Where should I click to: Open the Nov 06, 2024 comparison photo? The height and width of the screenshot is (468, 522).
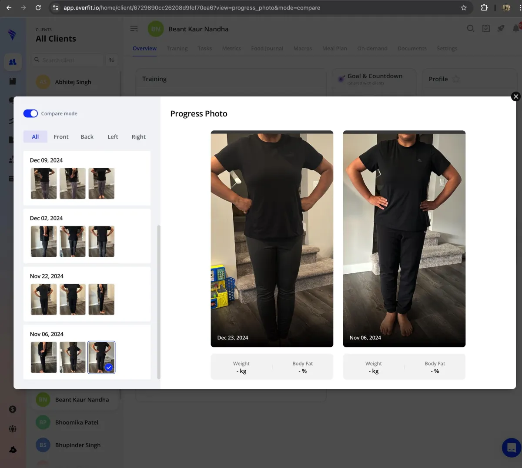[404, 239]
